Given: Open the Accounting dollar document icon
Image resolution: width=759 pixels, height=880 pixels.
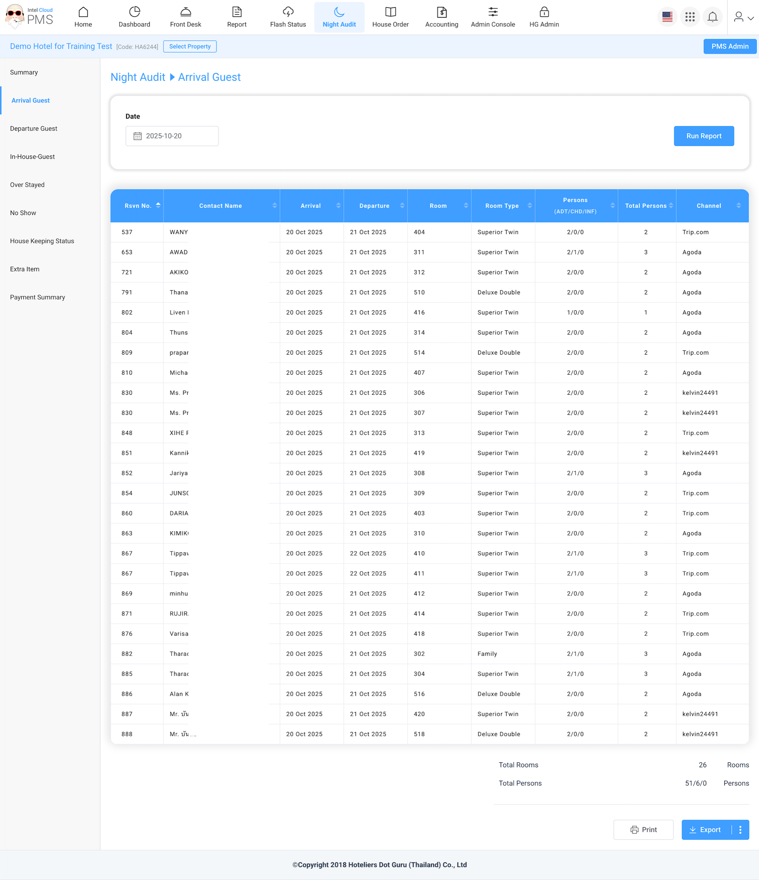Looking at the screenshot, I should click(441, 12).
